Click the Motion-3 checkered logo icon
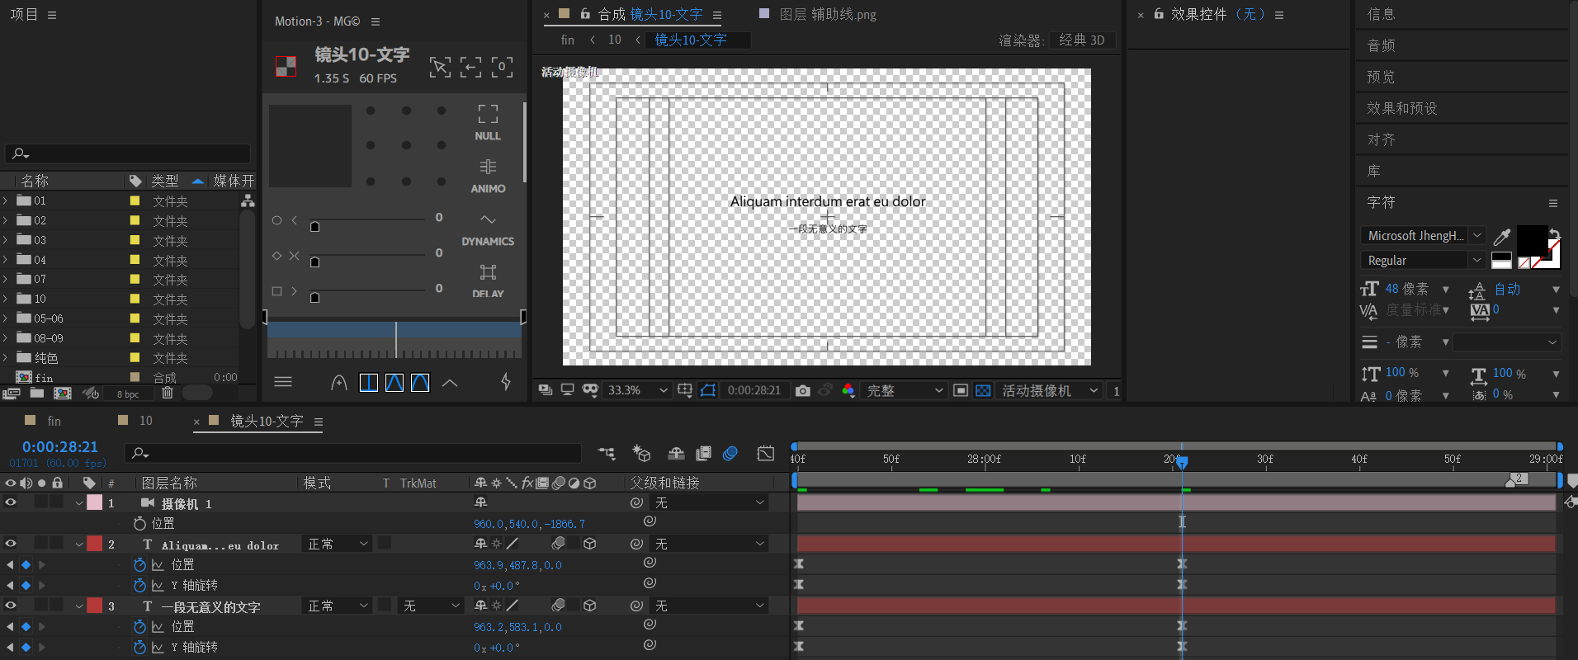The height and width of the screenshot is (660, 1578). tap(286, 66)
